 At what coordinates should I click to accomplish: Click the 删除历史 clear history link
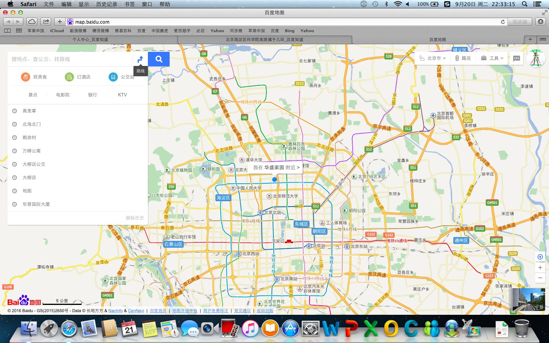tap(135, 218)
